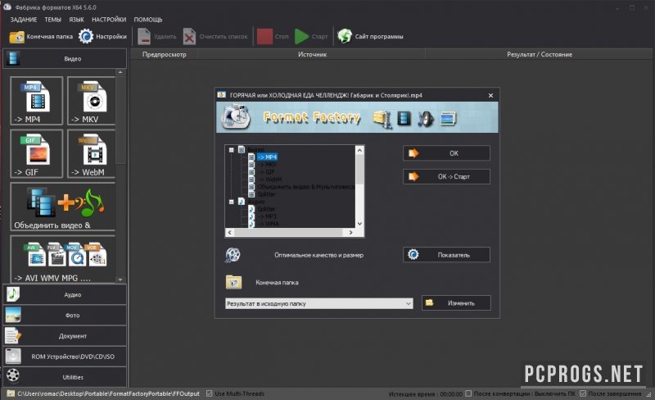
Task: Click the Изменить folder button
Action: [456, 303]
